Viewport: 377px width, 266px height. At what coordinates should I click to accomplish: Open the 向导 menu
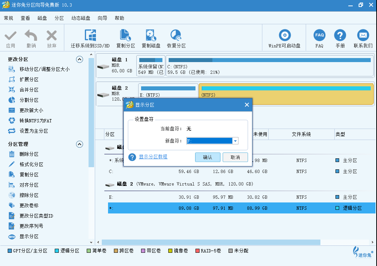[103, 18]
